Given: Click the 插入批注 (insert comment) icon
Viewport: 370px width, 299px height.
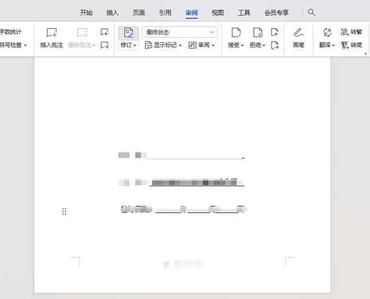Looking at the screenshot, I should 52,33.
